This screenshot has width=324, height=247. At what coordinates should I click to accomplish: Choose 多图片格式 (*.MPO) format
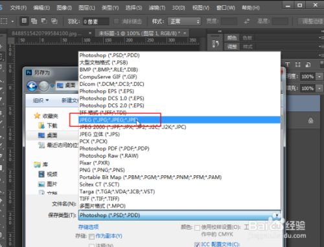tap(179, 206)
